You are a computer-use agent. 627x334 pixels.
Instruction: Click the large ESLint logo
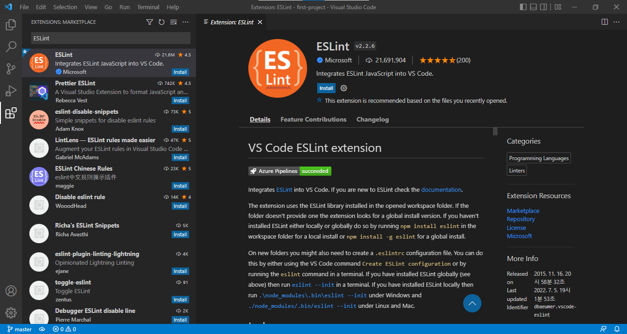tap(278, 68)
